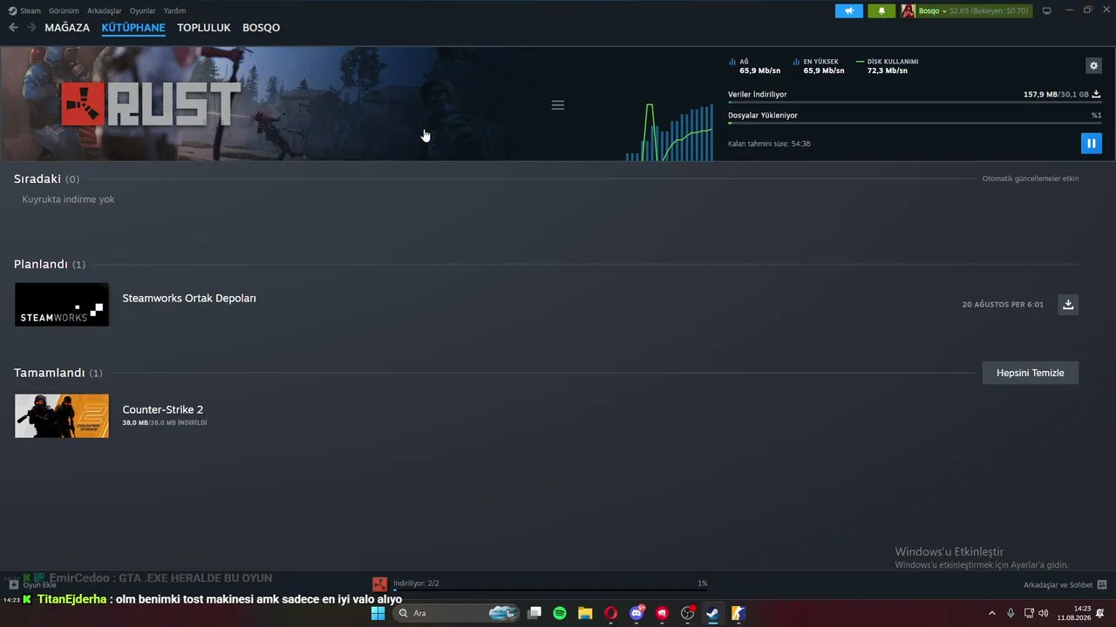1116x627 pixels.
Task: Click Steamworks Ortak Depoları title
Action: pyautogui.click(x=189, y=298)
